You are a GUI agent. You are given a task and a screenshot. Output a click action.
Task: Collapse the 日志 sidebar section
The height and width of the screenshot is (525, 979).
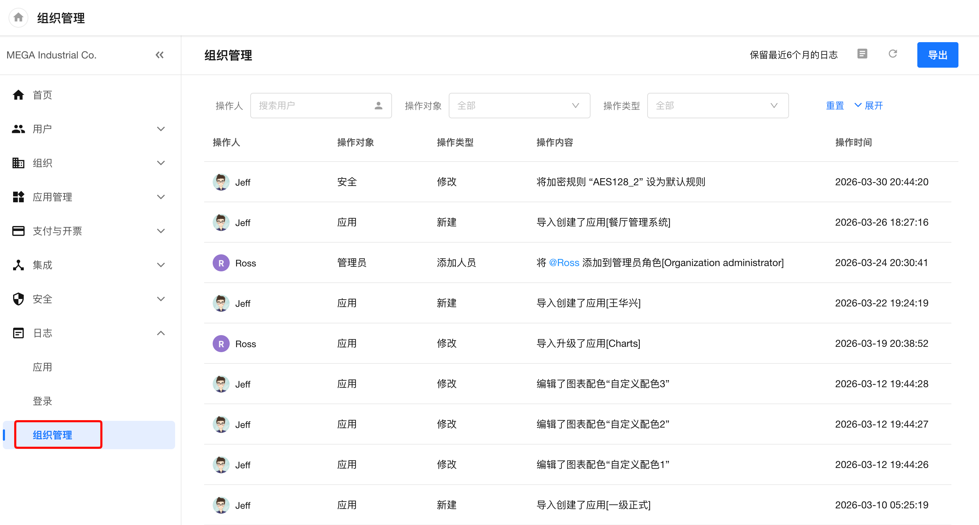pos(161,333)
